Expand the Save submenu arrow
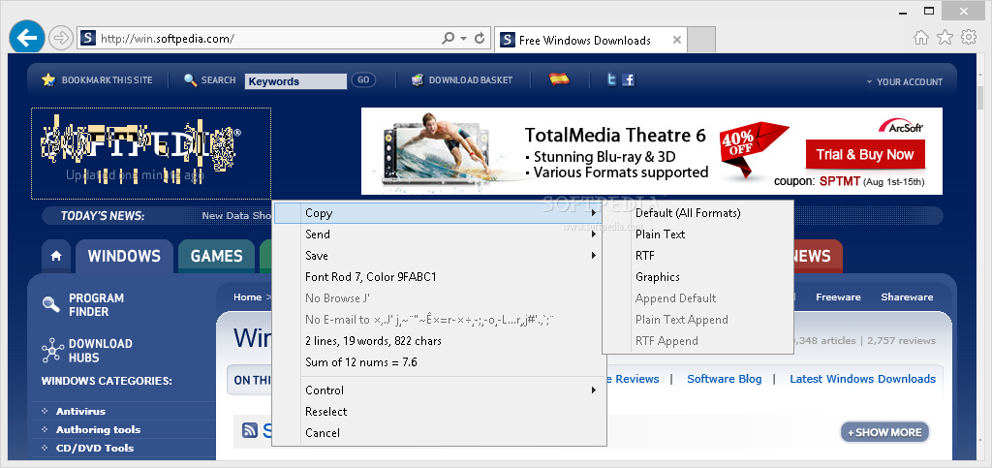 pyautogui.click(x=594, y=256)
